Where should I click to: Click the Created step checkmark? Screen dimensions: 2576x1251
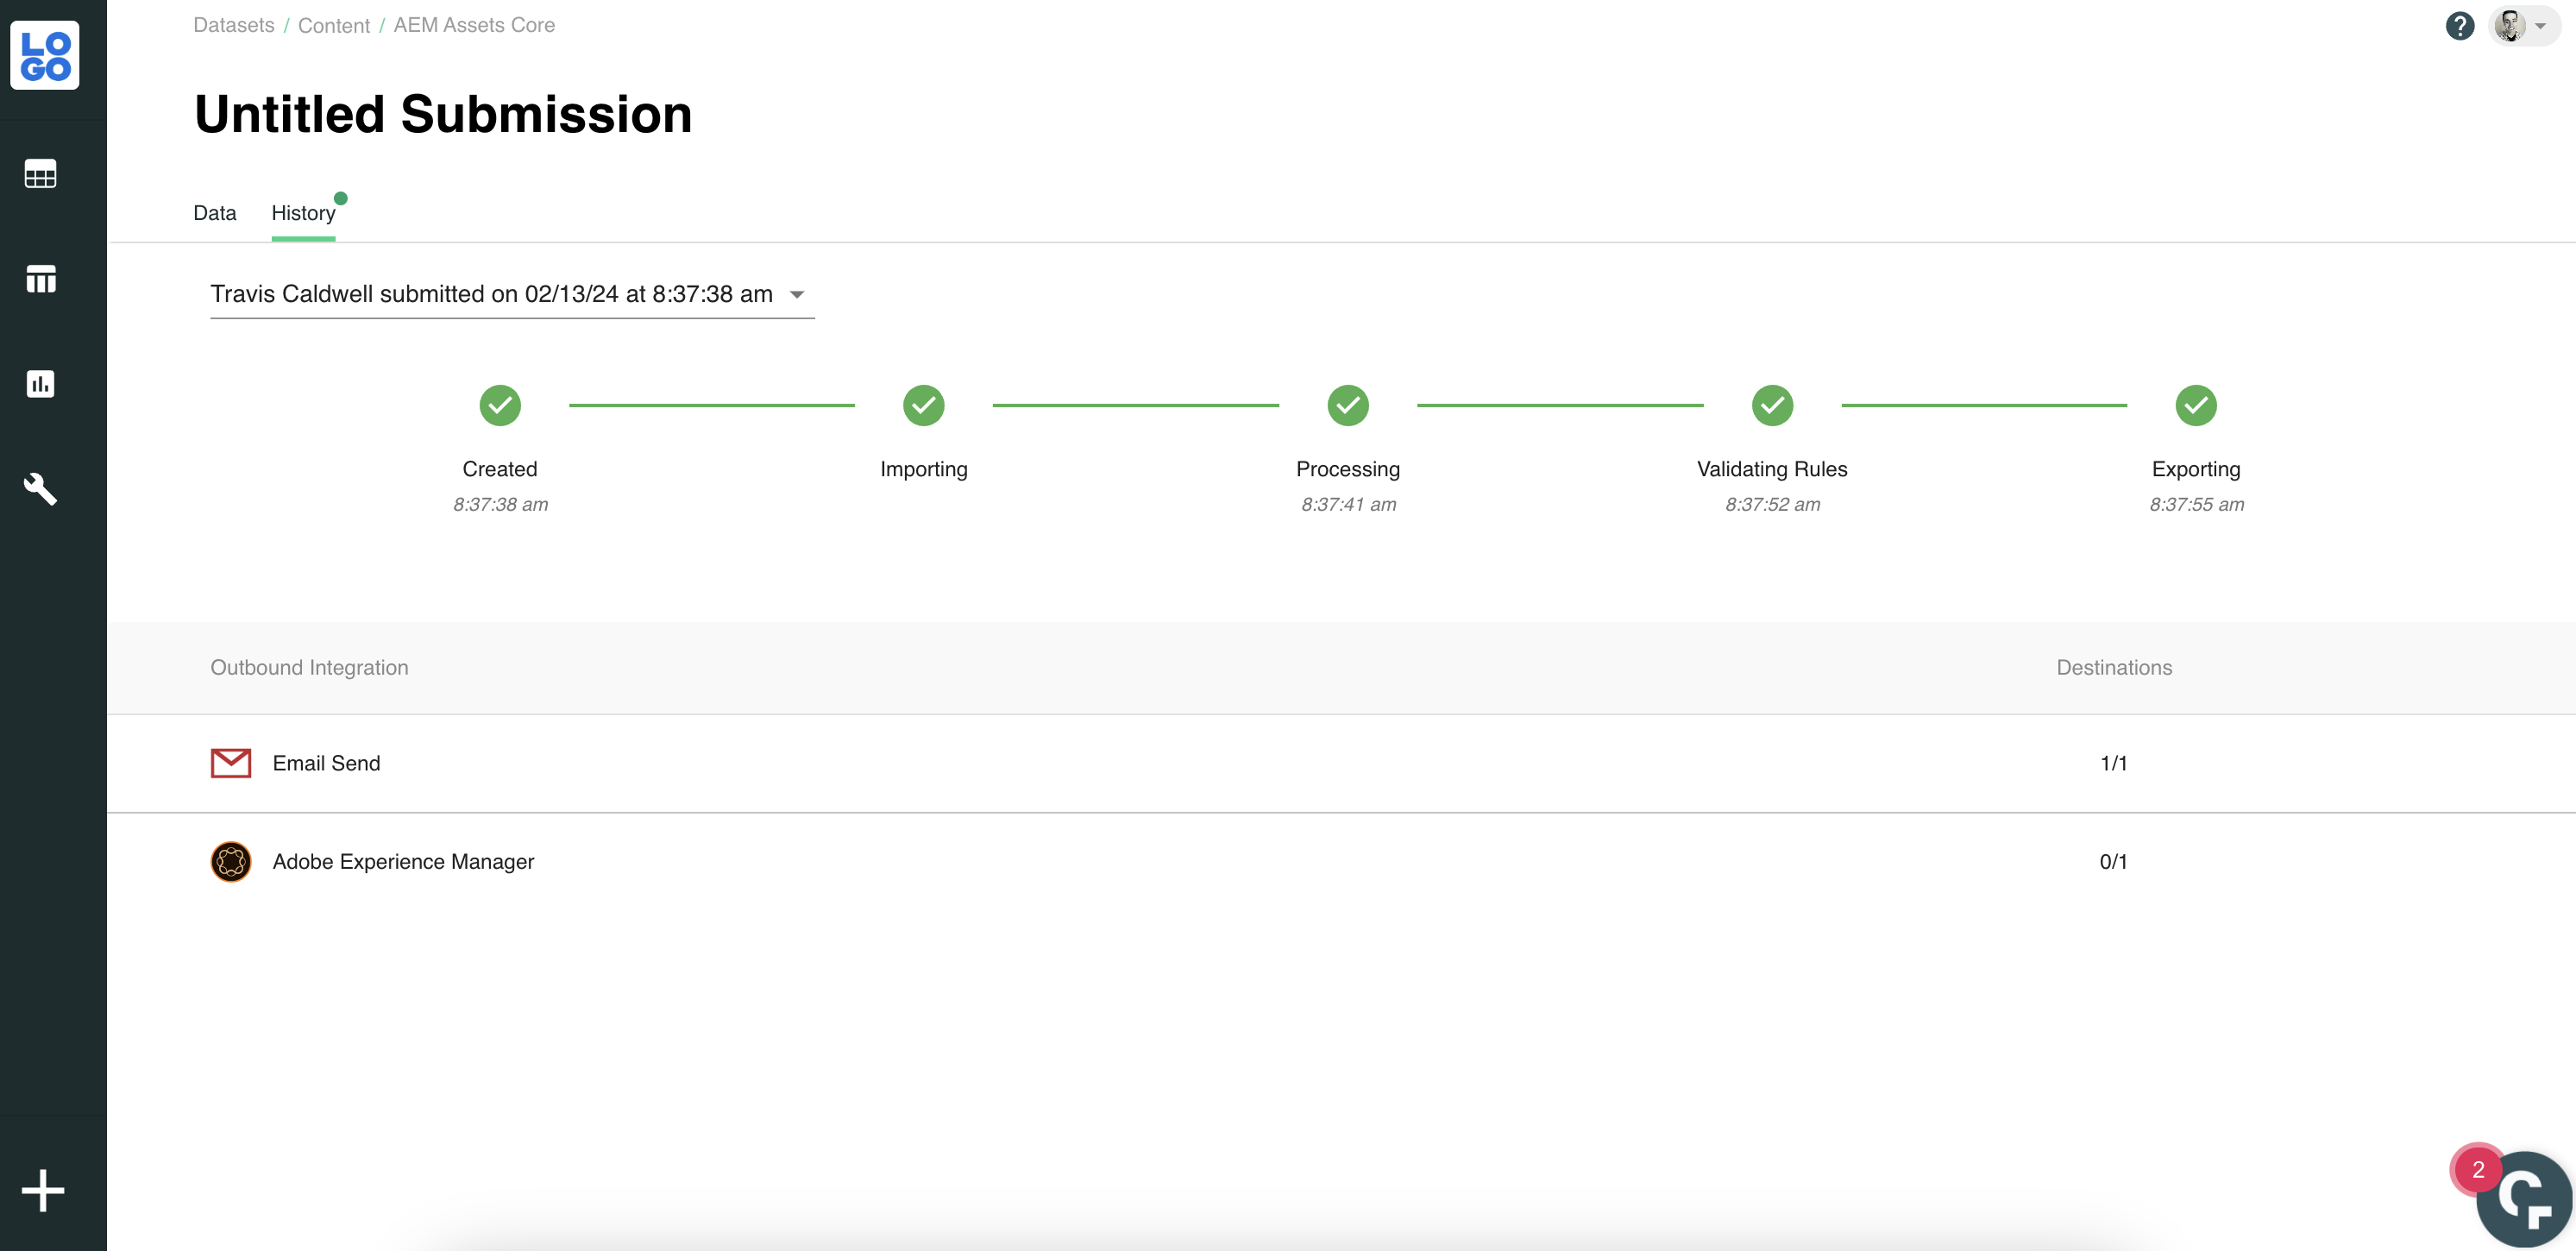coord(500,405)
